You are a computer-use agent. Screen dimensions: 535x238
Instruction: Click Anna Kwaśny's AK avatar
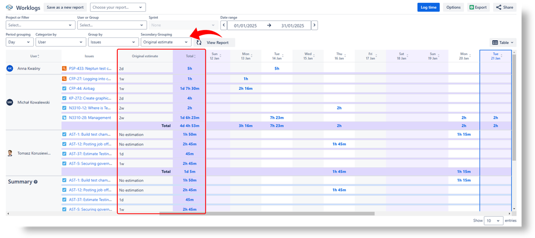click(x=10, y=68)
